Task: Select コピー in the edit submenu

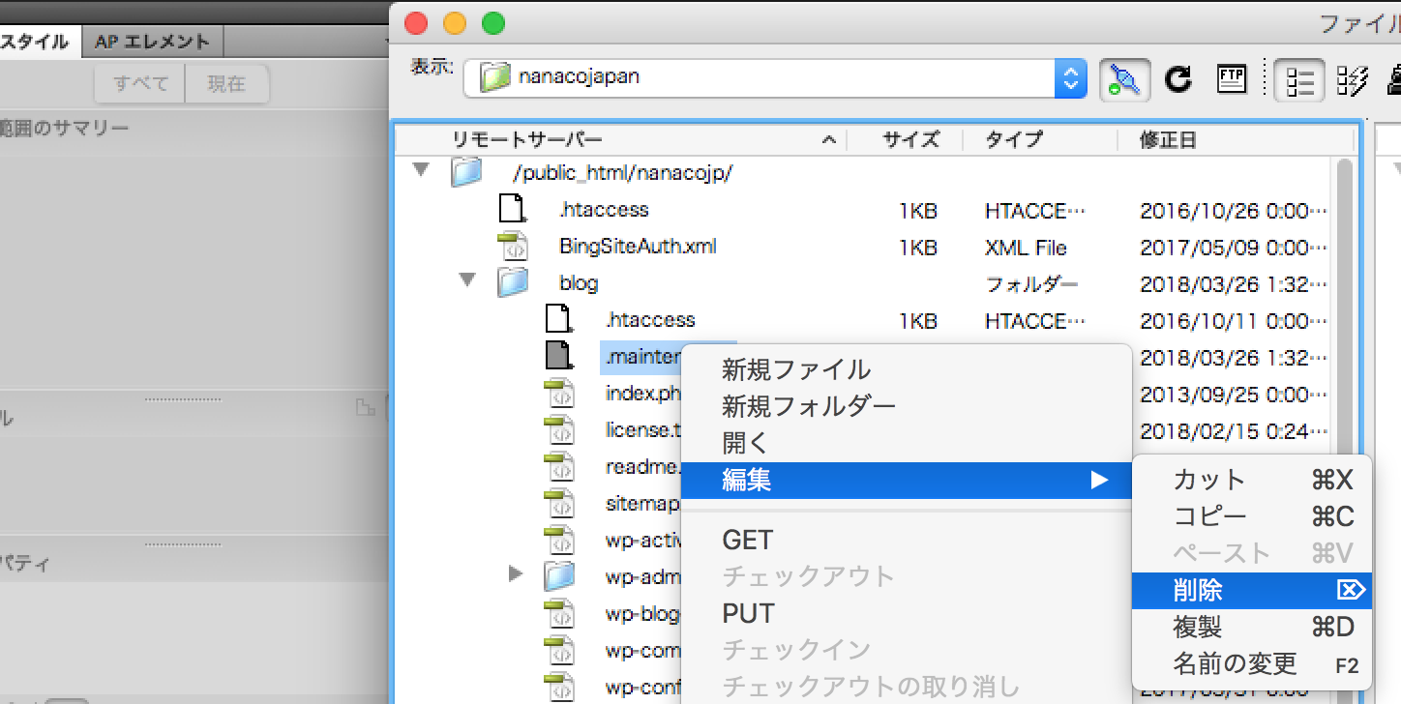Action: (1252, 517)
